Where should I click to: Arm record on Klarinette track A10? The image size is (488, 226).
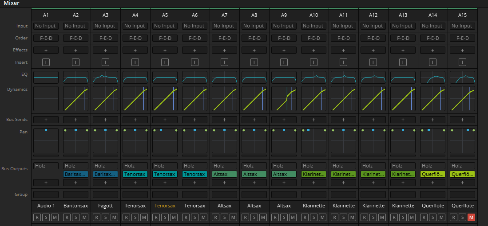point(305,217)
